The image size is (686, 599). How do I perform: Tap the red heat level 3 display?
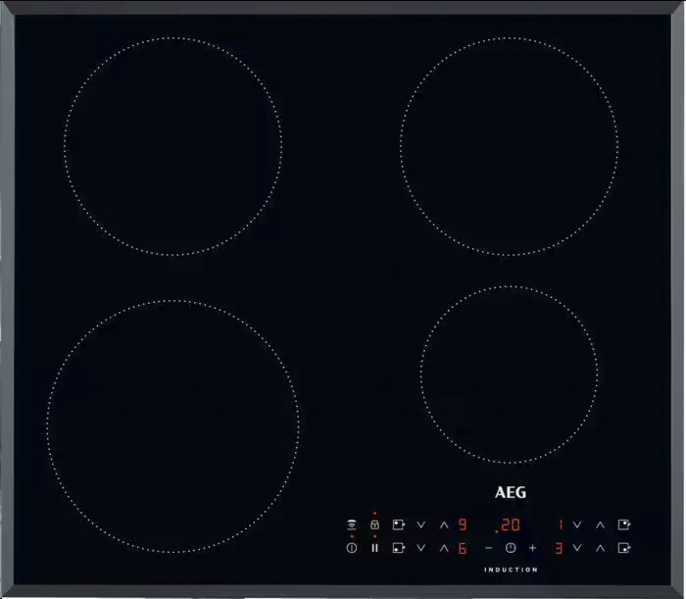click(559, 548)
